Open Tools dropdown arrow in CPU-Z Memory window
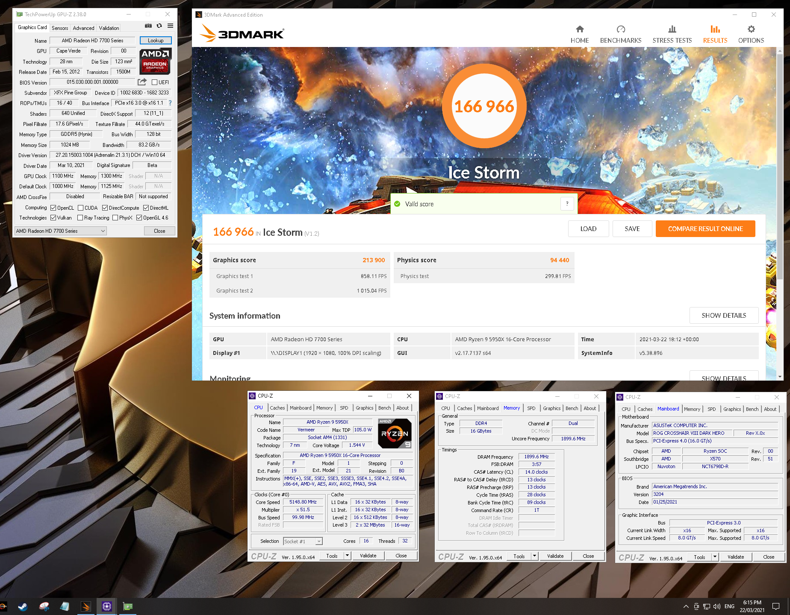The image size is (790, 615). (x=535, y=556)
